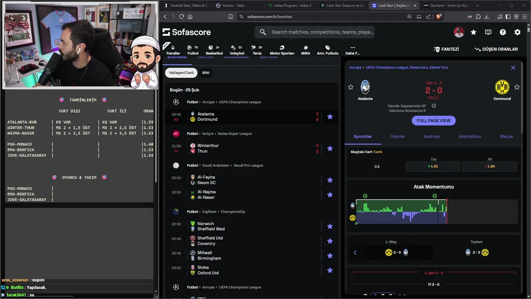The height and width of the screenshot is (299, 531).
Task: Bookmark this page in address bar
Action: point(231,17)
